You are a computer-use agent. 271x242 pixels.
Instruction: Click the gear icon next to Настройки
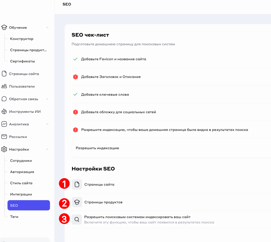[x=4, y=149]
